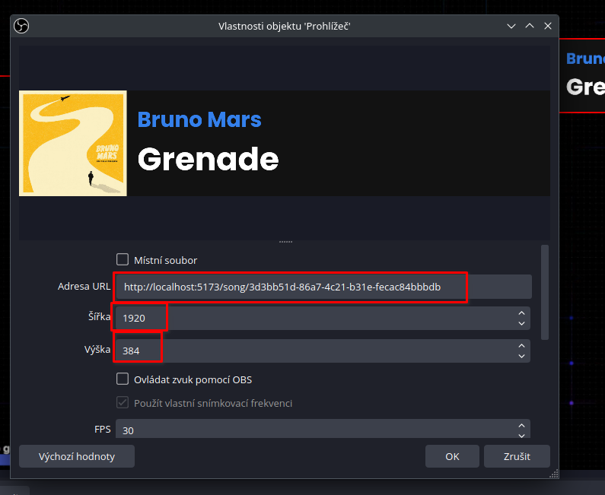This screenshot has width=605, height=495.
Task: Click the Šířka value field showing 1920
Action: [x=323, y=318]
